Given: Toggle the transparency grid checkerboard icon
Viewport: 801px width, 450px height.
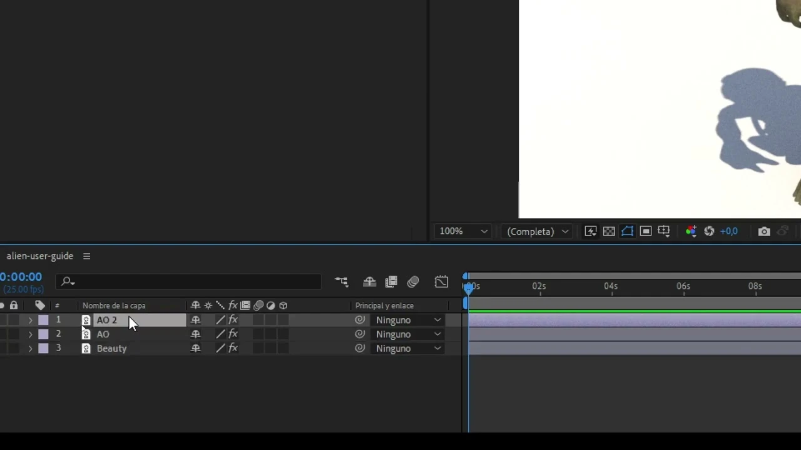Looking at the screenshot, I should tap(609, 231).
